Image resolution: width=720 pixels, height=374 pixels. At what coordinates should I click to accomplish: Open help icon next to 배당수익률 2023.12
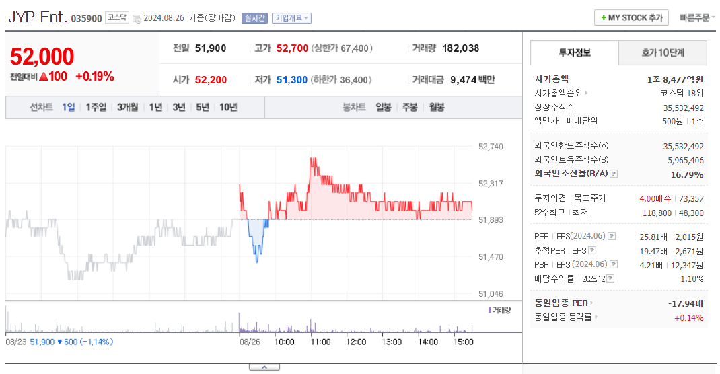pyautogui.click(x=610, y=278)
